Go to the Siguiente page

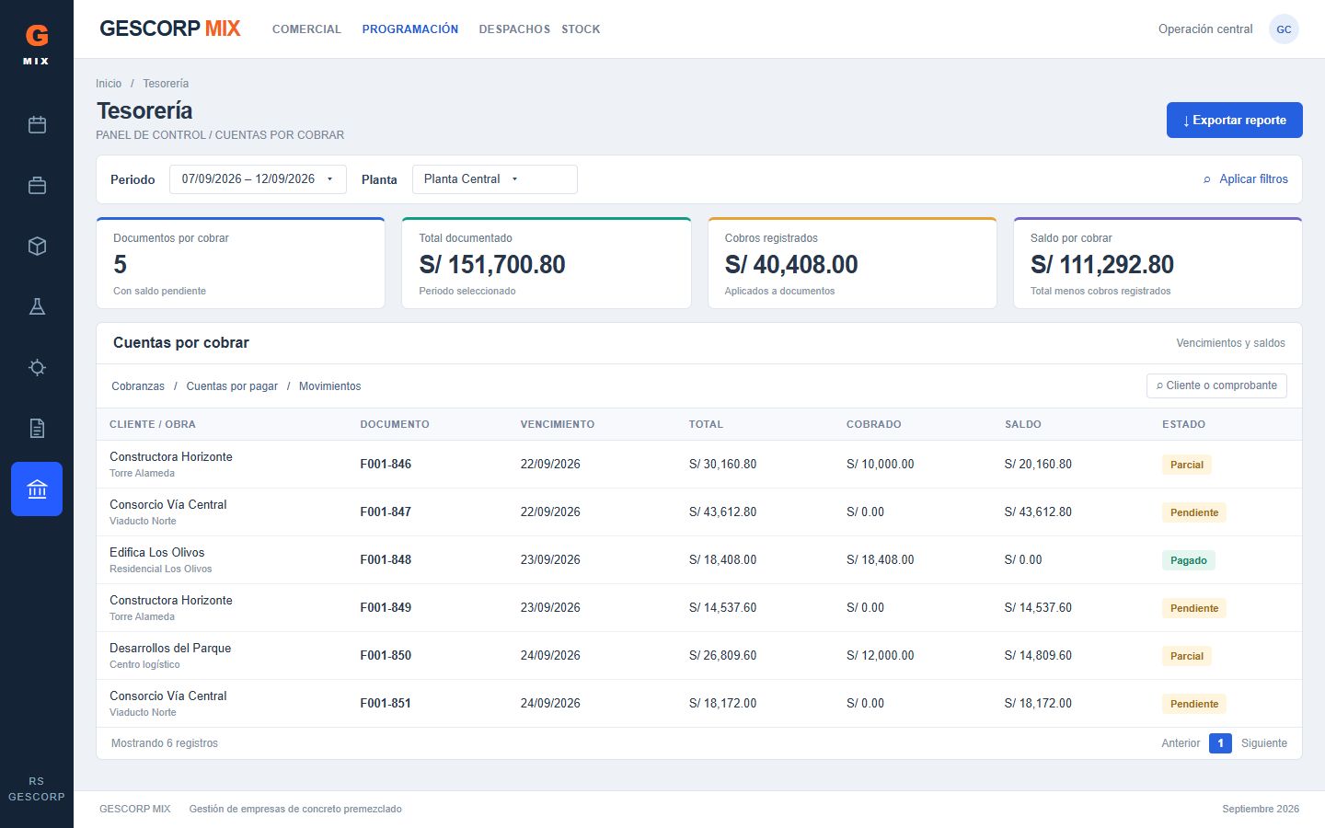pos(1264,743)
